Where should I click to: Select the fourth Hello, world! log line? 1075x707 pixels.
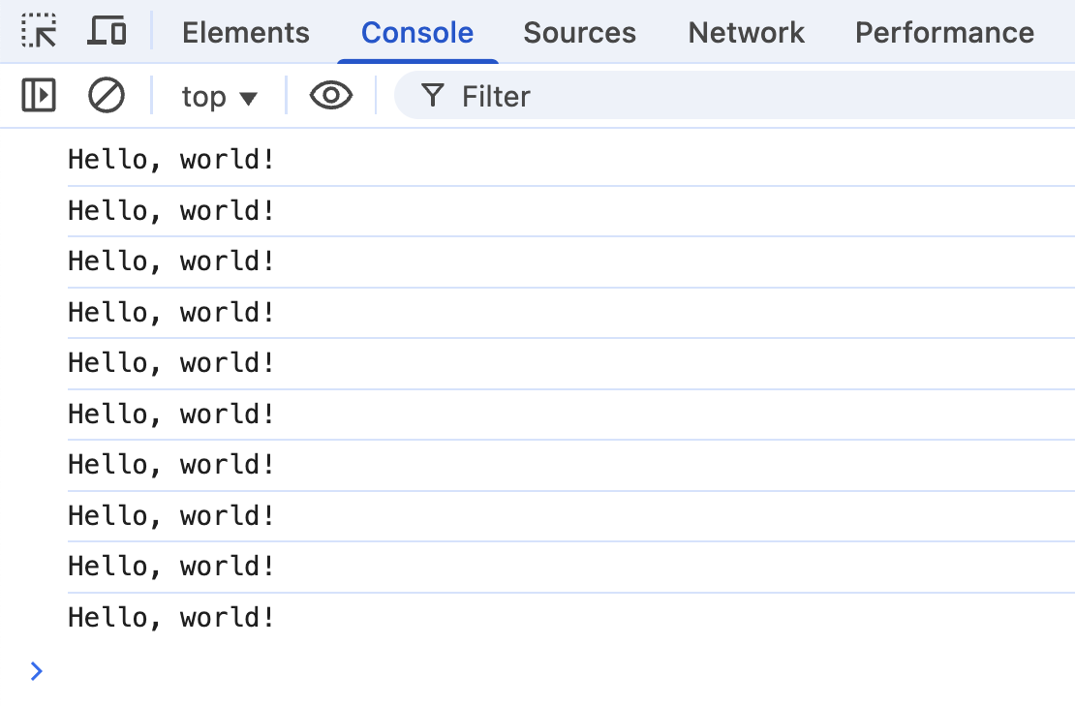[x=171, y=312]
